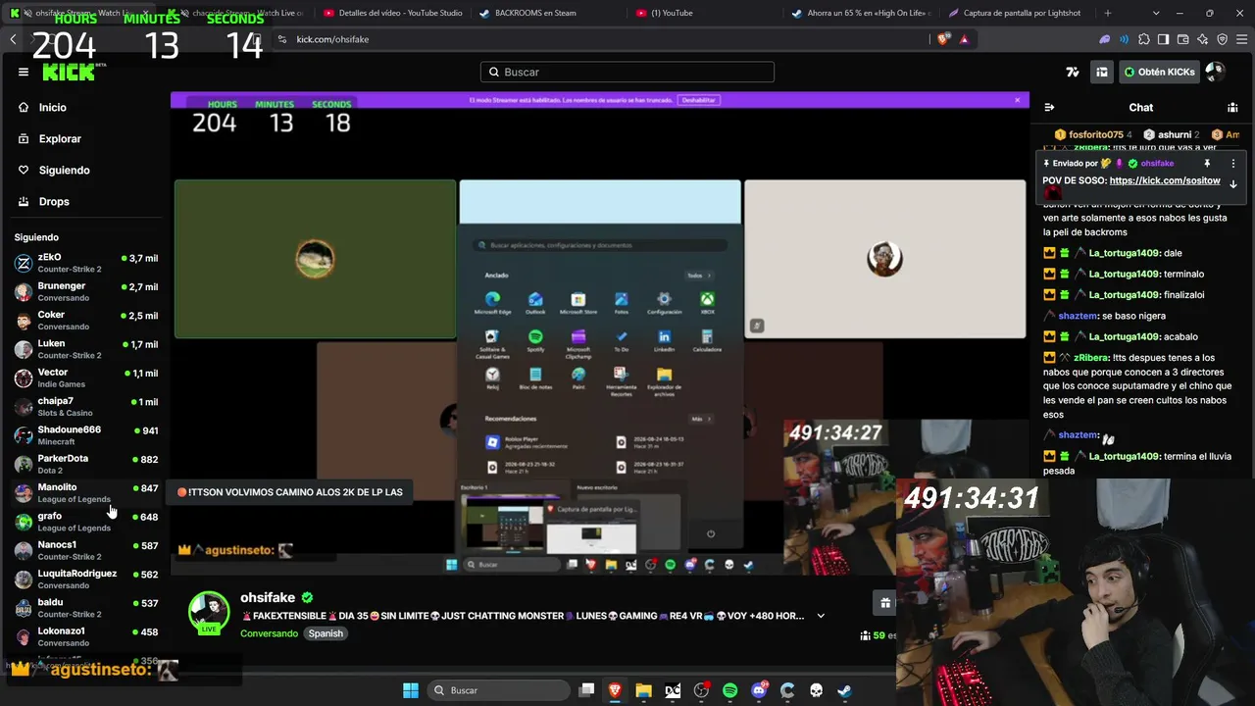The width and height of the screenshot is (1255, 706).
Task: Switch to the Detalles del vídeo YouTube Studio tab
Action: click(x=391, y=13)
